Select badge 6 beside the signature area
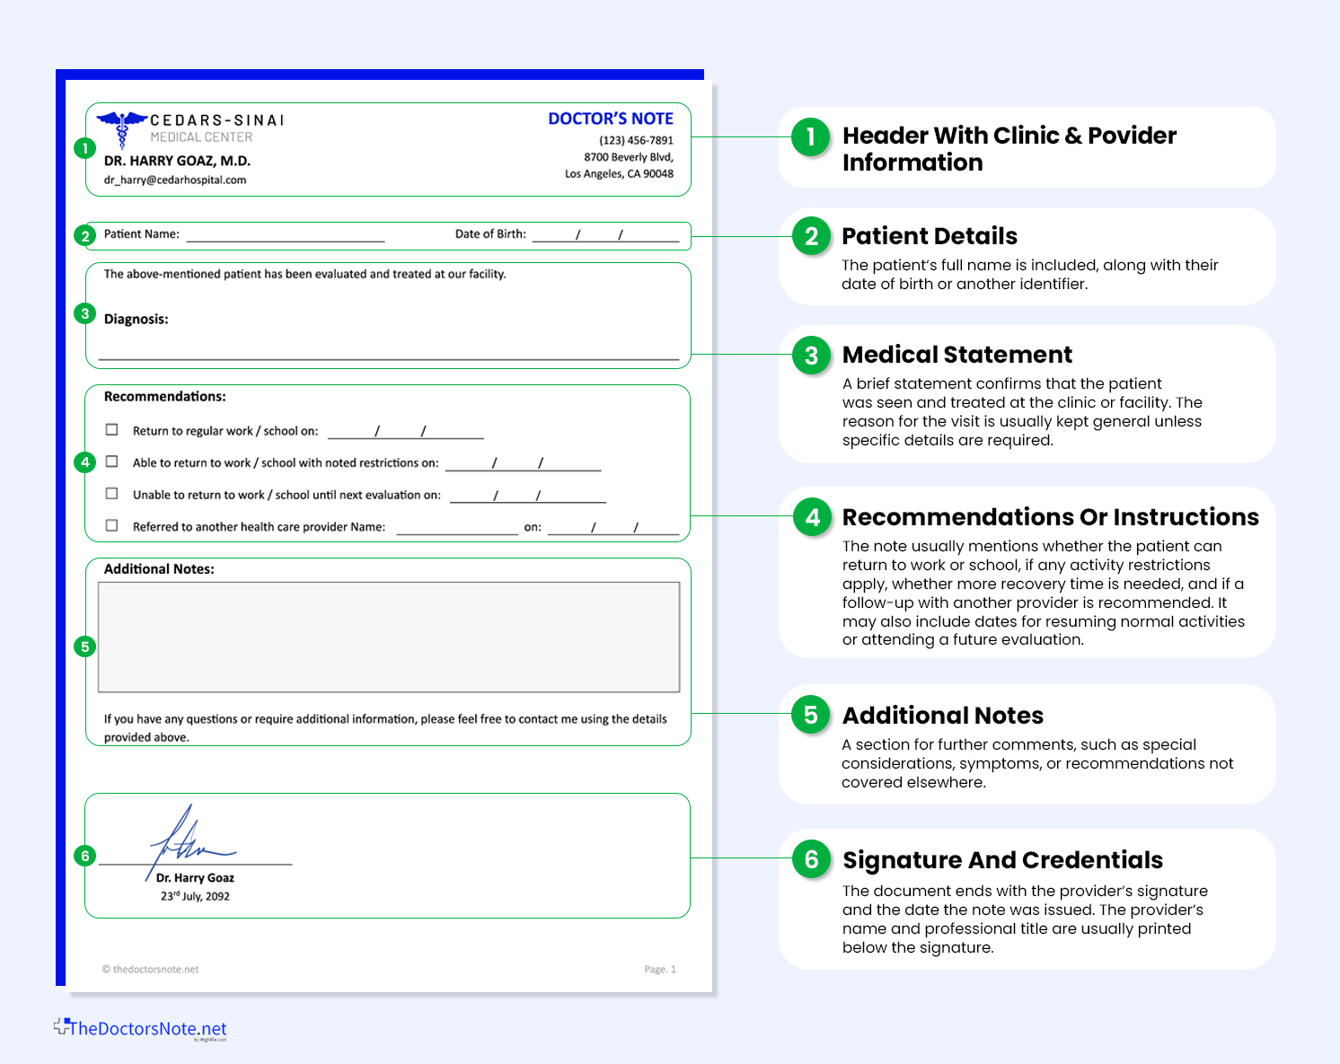The height and width of the screenshot is (1064, 1340). pyautogui.click(x=85, y=857)
